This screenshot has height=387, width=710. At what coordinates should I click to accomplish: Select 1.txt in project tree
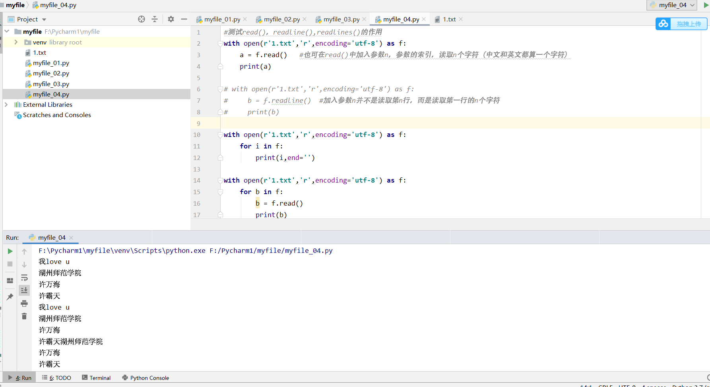(39, 52)
